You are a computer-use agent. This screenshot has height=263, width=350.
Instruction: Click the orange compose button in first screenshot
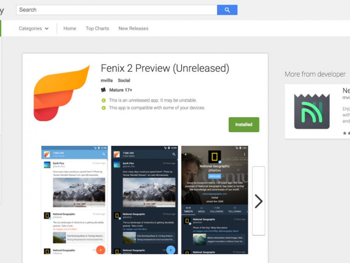pyautogui.click(x=100, y=250)
